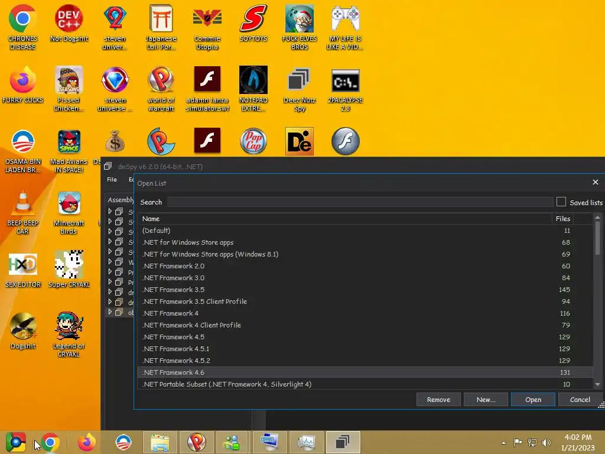Image resolution: width=605 pixels, height=454 pixels.
Task: Select the .NET Framework 4.5.2 row
Action: [365, 361]
